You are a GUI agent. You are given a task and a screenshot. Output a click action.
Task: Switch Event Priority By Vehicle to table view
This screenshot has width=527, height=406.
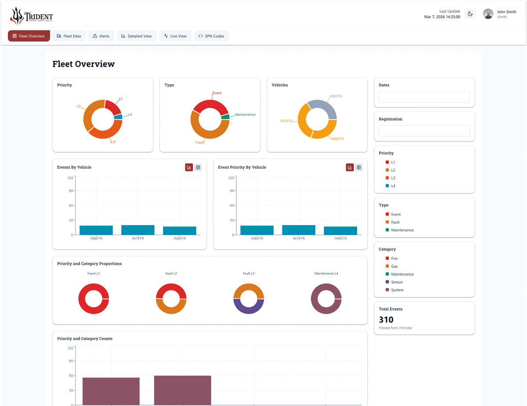(359, 167)
